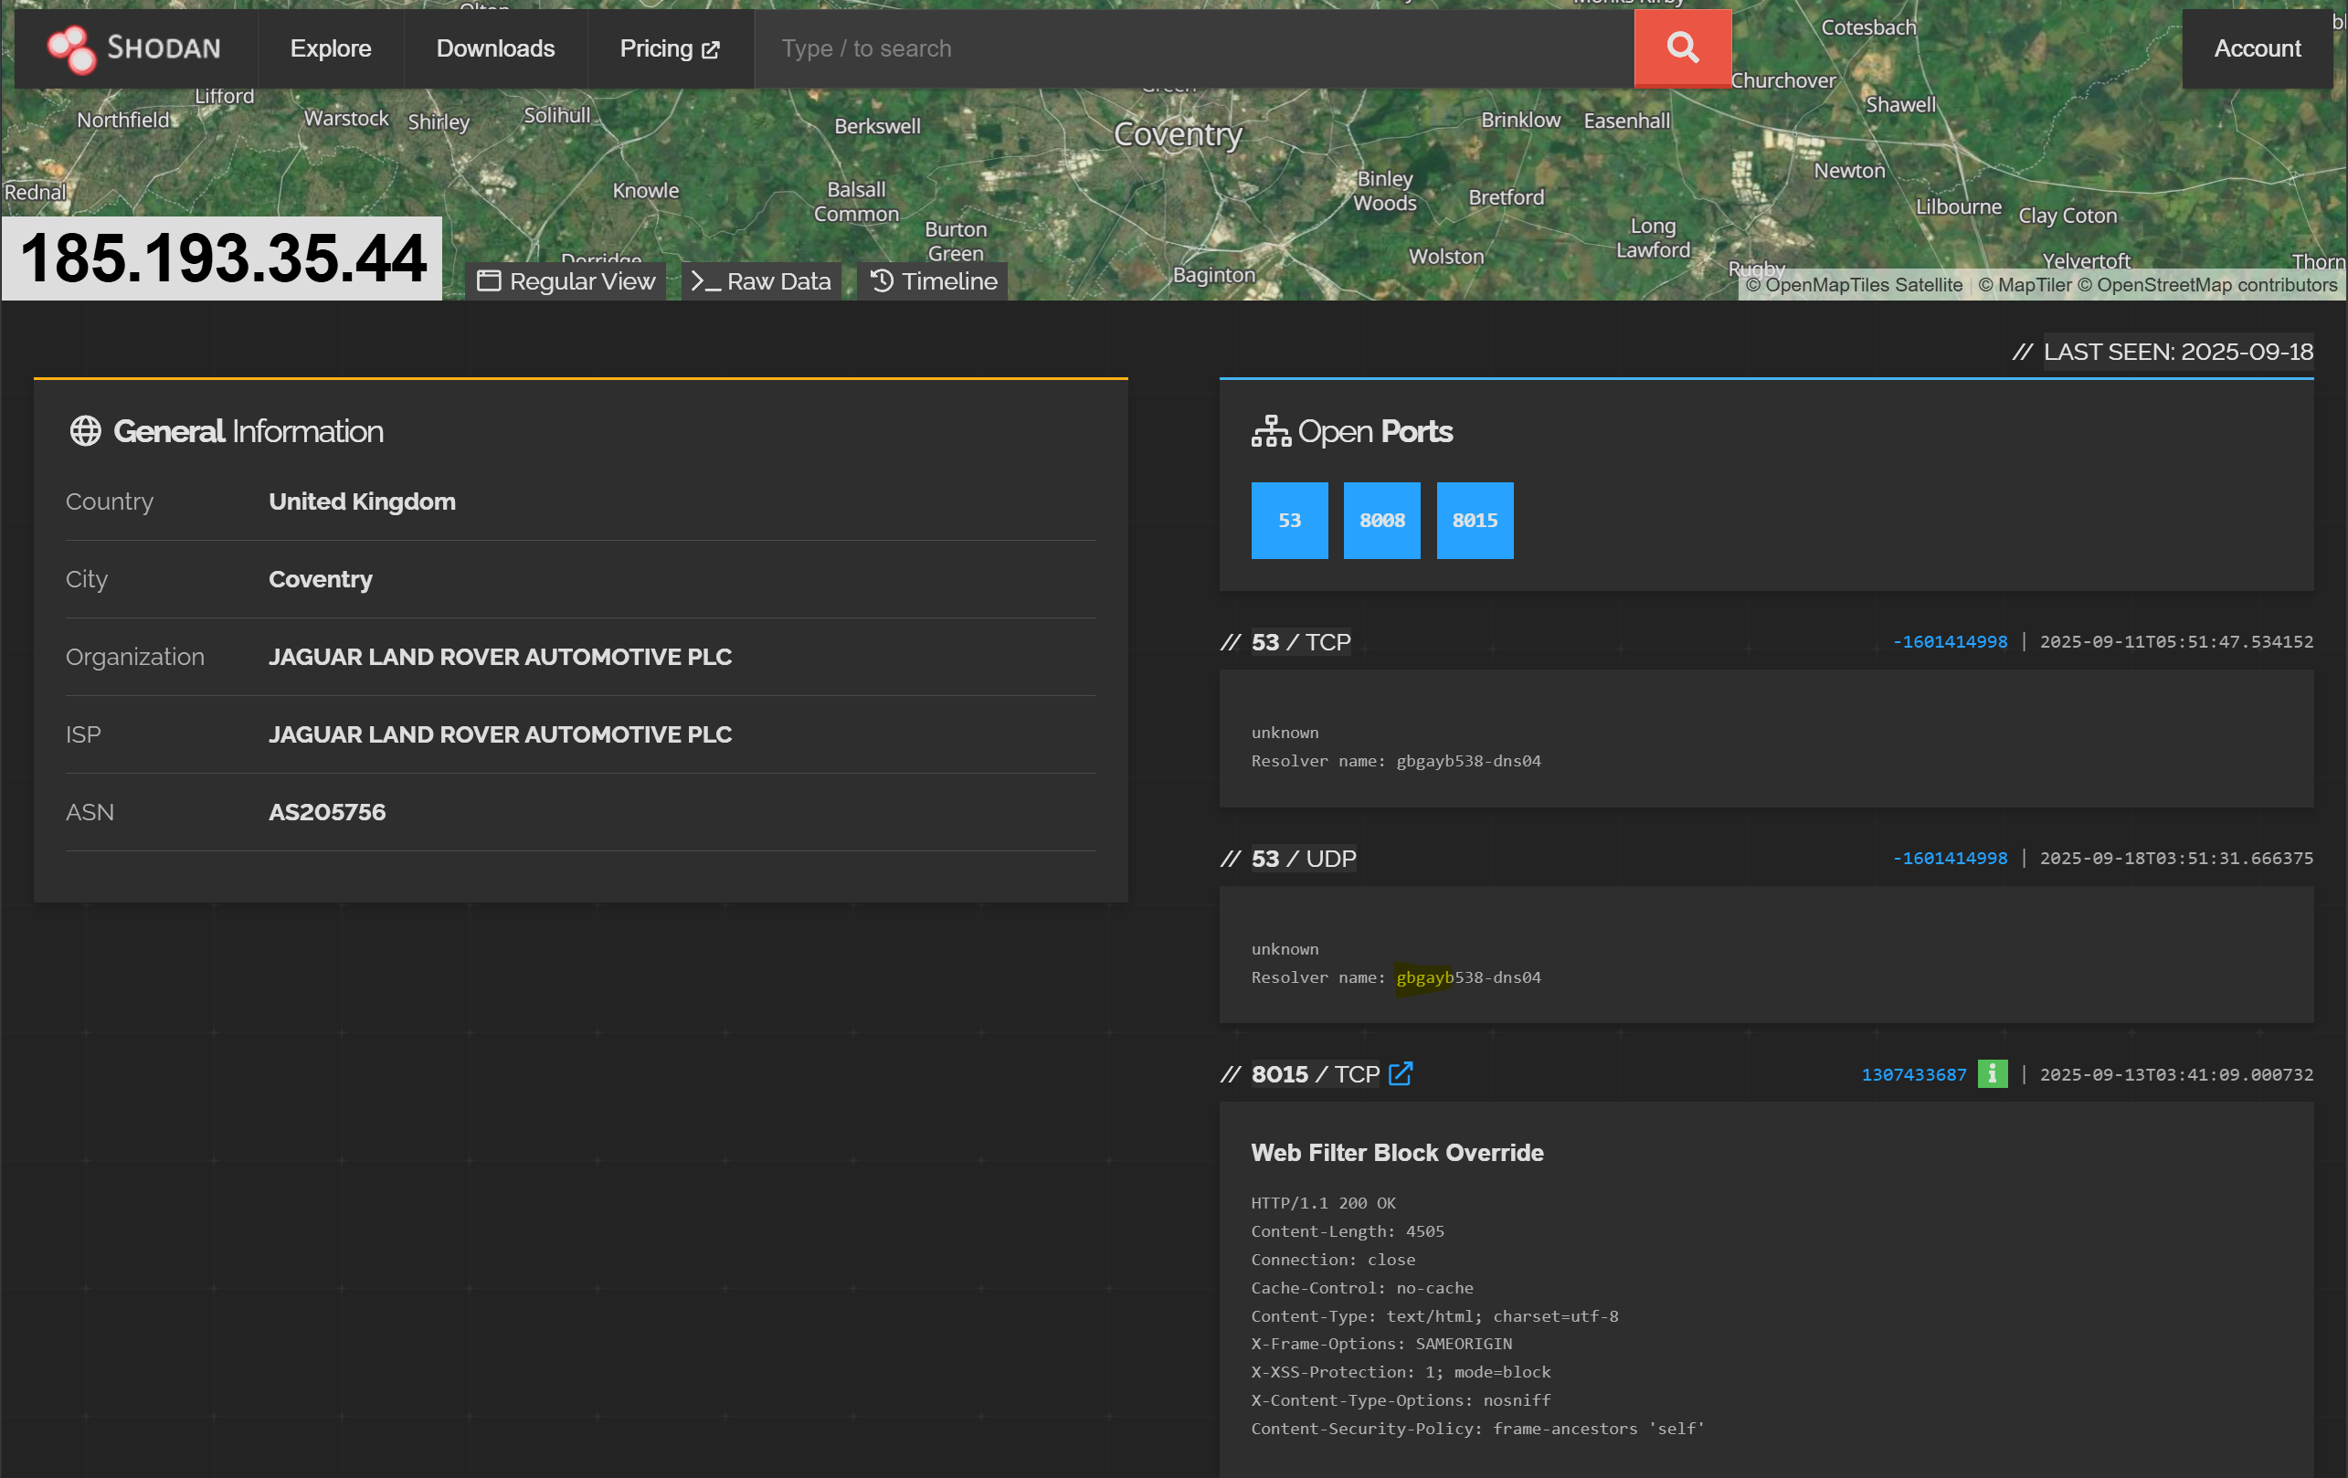Click the Account button
The width and height of the screenshot is (2348, 1478).
pos(2257,48)
